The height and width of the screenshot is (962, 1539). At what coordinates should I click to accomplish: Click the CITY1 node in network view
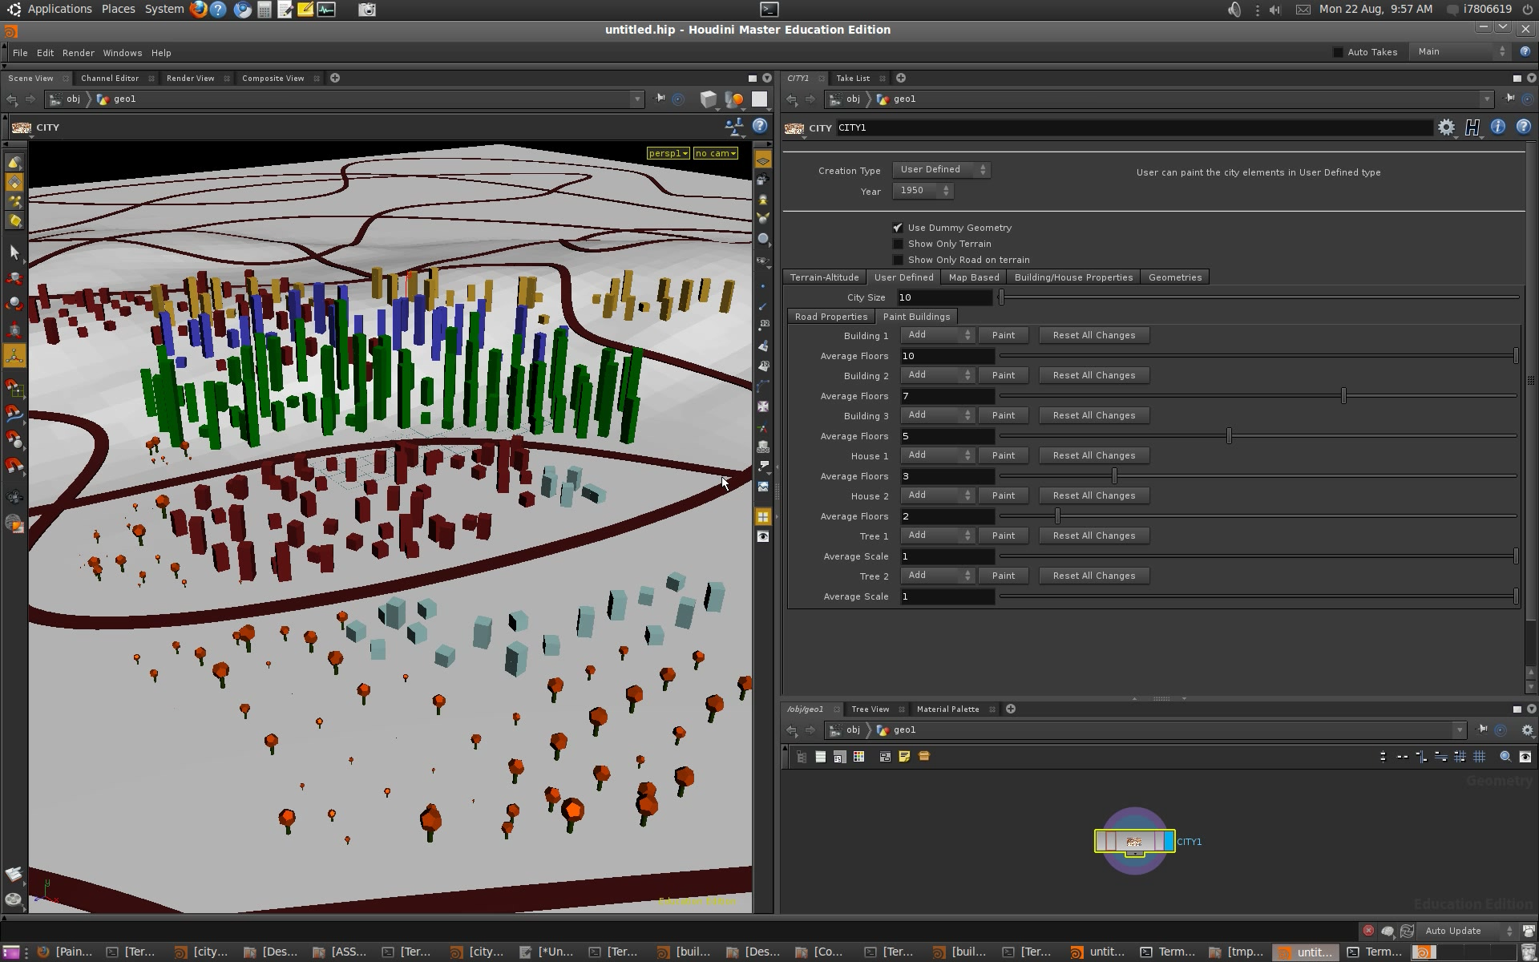coord(1134,841)
